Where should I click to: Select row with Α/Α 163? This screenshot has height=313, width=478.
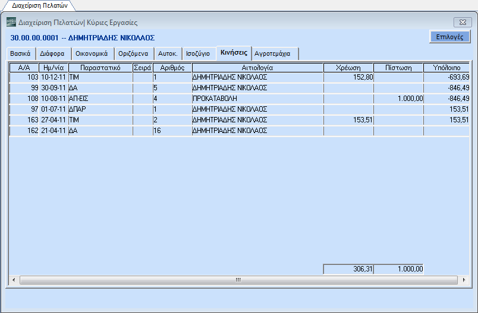[240, 120]
